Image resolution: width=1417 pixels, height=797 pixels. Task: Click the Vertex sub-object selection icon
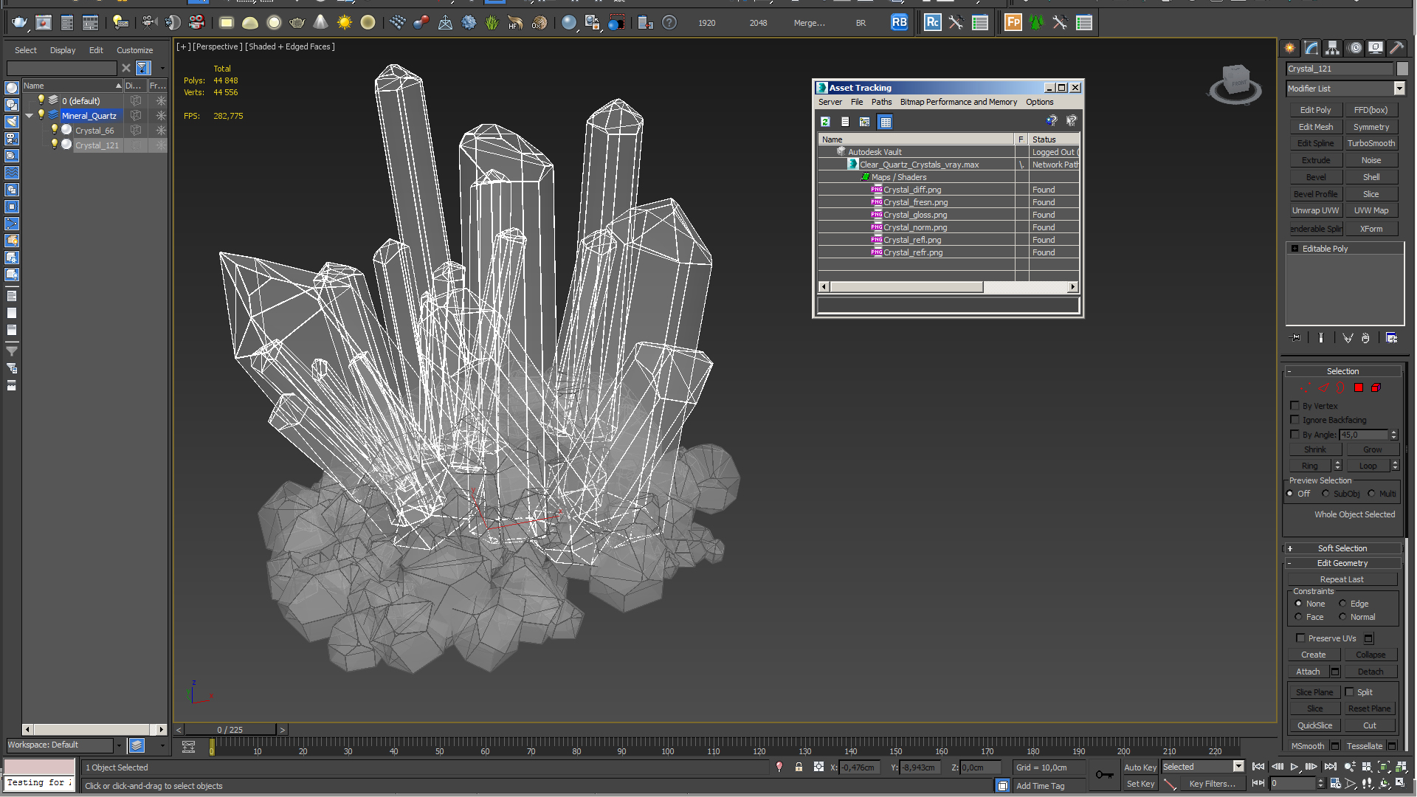(x=1305, y=387)
